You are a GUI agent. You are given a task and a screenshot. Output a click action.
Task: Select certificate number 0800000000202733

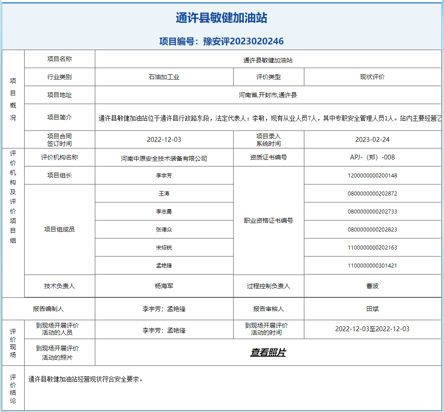tap(372, 212)
